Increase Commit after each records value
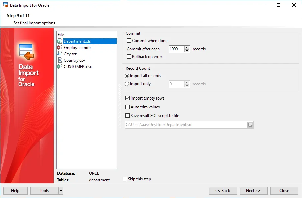 [x=187, y=47]
